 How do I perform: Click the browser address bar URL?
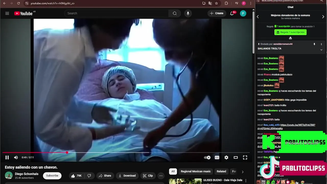[52, 3]
